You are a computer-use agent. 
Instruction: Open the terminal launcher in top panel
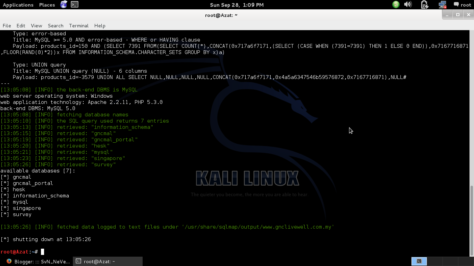(75, 5)
